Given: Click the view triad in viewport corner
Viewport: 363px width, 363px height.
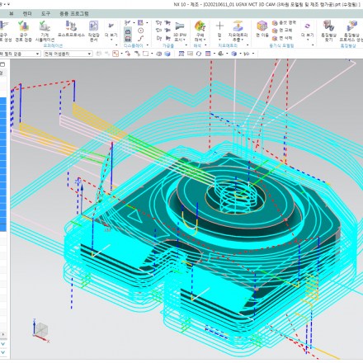Looking at the screenshot, I should click(40, 331).
